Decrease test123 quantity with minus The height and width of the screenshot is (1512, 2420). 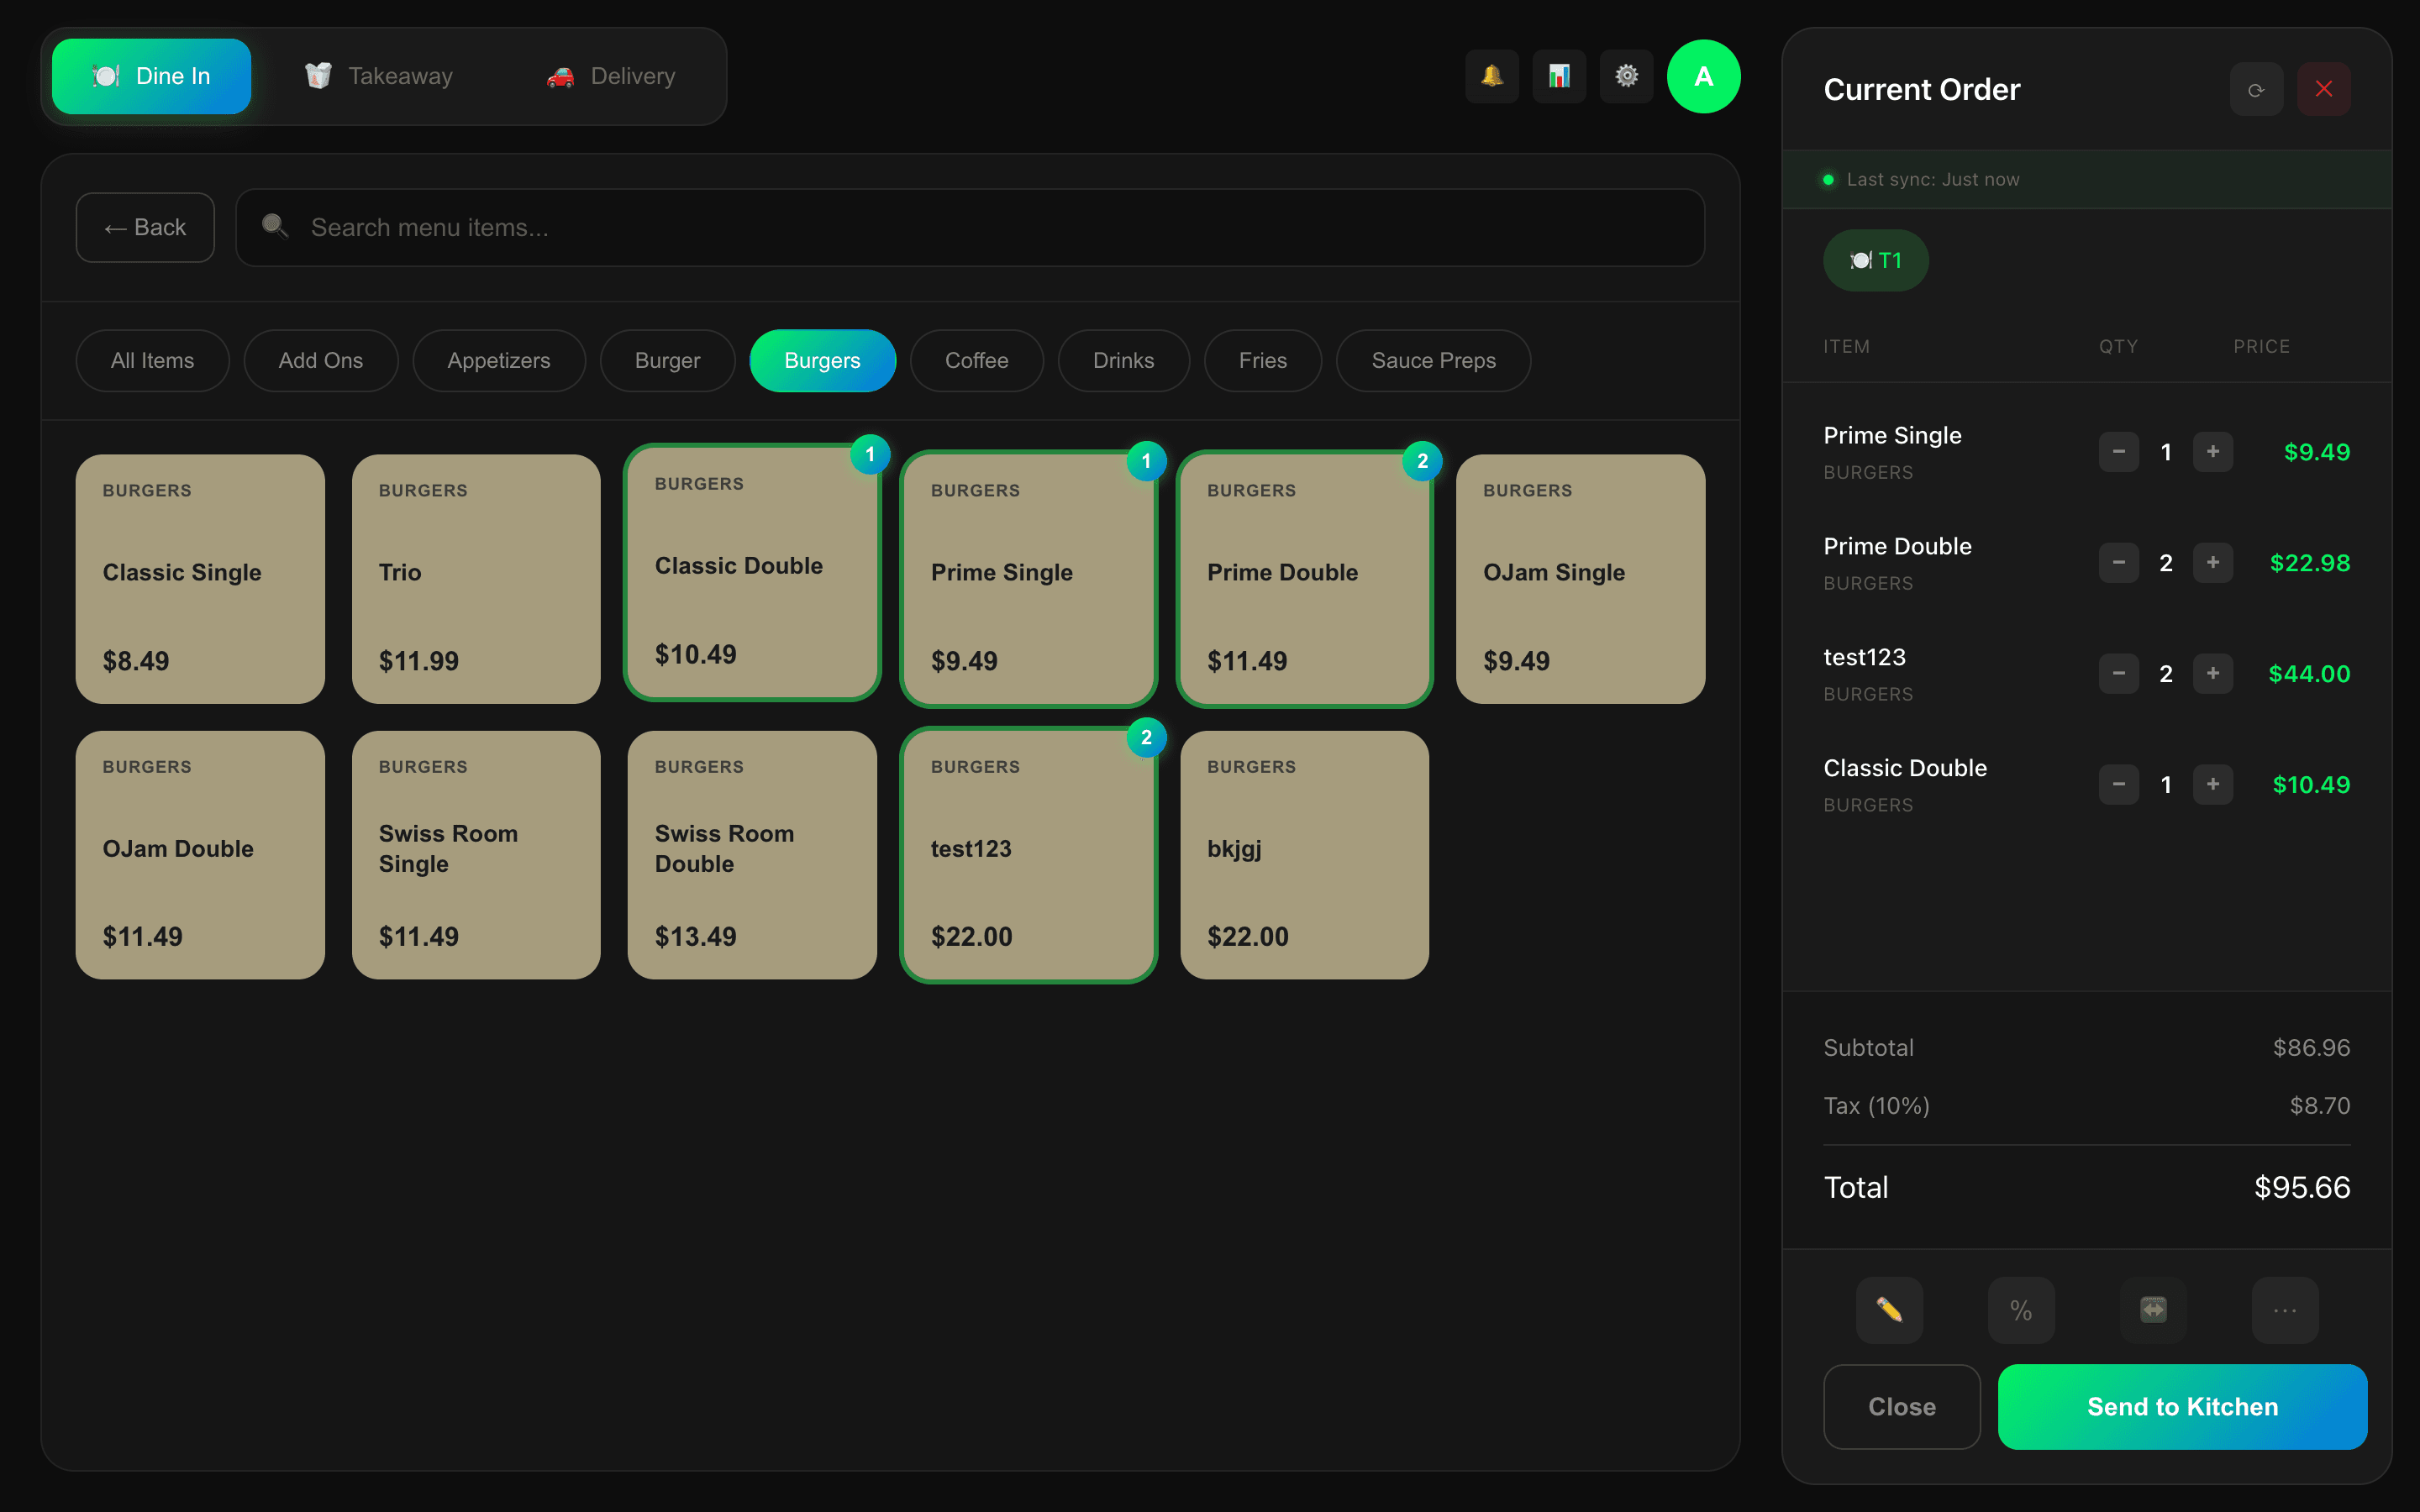click(x=2118, y=673)
